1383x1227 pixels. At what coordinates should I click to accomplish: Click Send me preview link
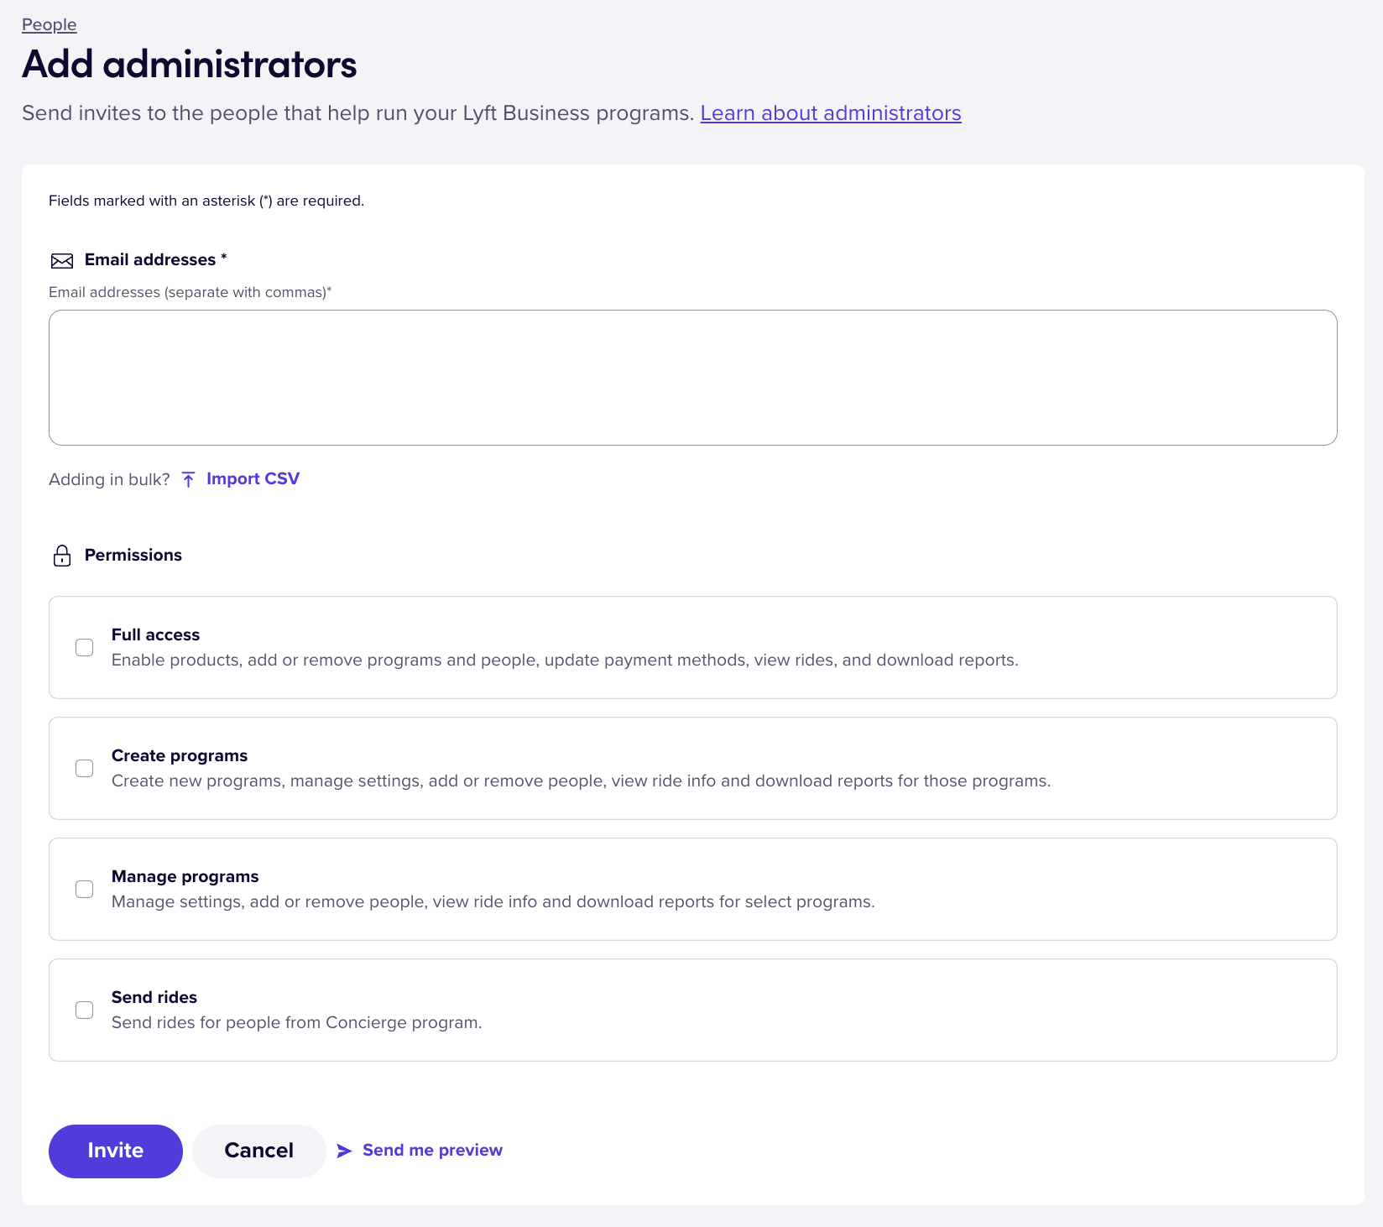pos(432,1150)
